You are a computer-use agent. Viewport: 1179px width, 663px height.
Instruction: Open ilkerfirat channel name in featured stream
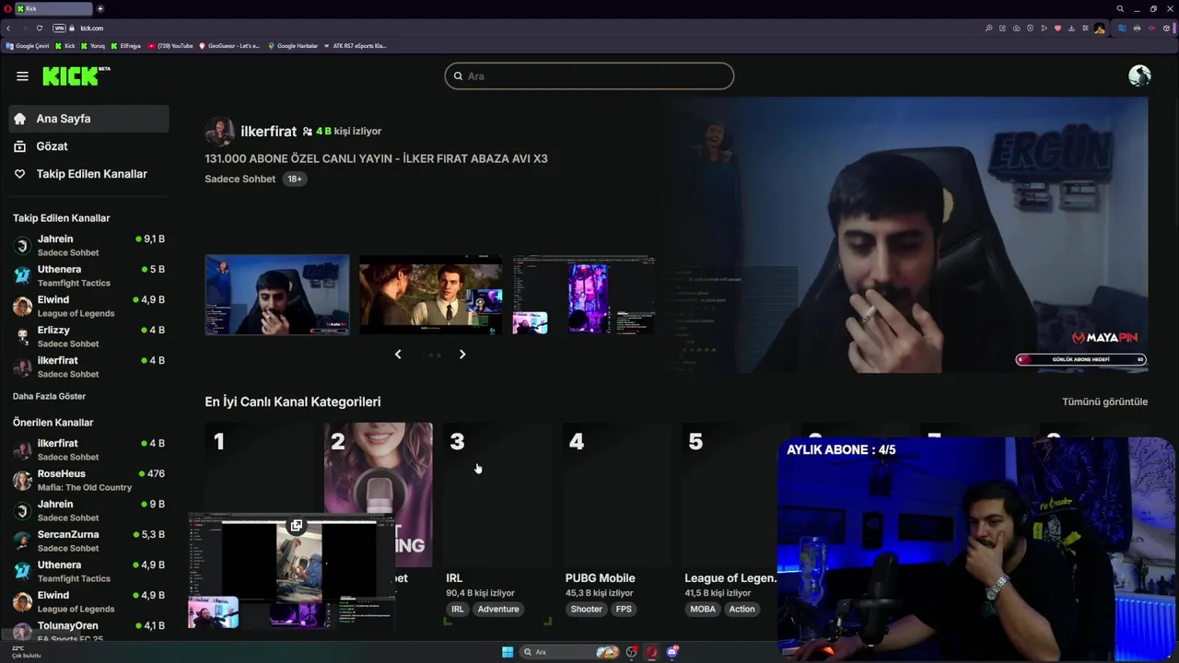[268, 132]
